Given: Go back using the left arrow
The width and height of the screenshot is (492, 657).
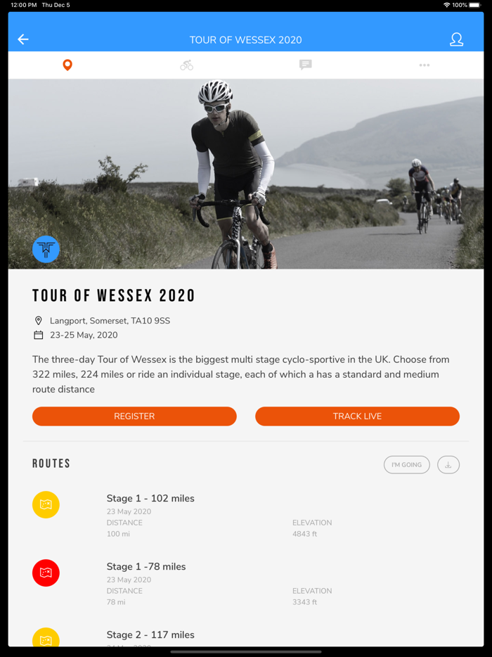Looking at the screenshot, I should [23, 39].
